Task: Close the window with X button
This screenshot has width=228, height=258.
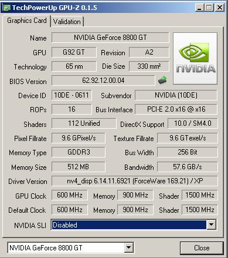Action: (x=220, y=8)
